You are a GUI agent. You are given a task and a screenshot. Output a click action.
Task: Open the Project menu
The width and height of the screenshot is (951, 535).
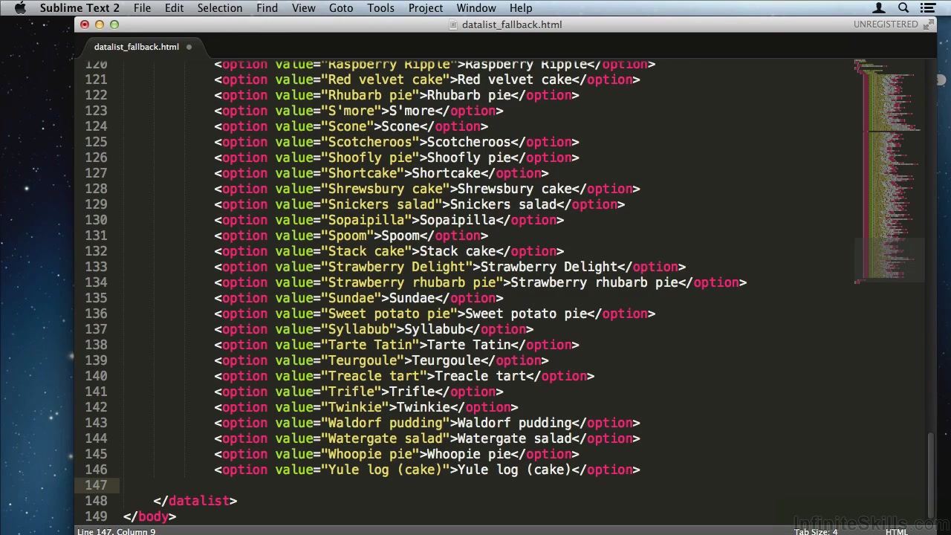coord(426,8)
